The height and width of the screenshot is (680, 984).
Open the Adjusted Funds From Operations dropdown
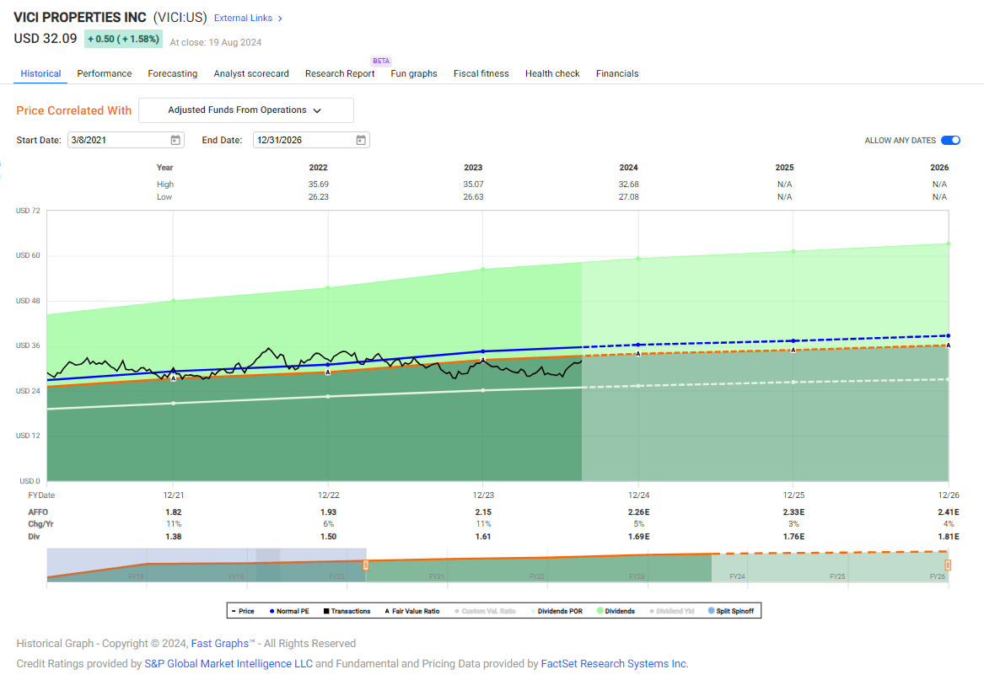[245, 110]
